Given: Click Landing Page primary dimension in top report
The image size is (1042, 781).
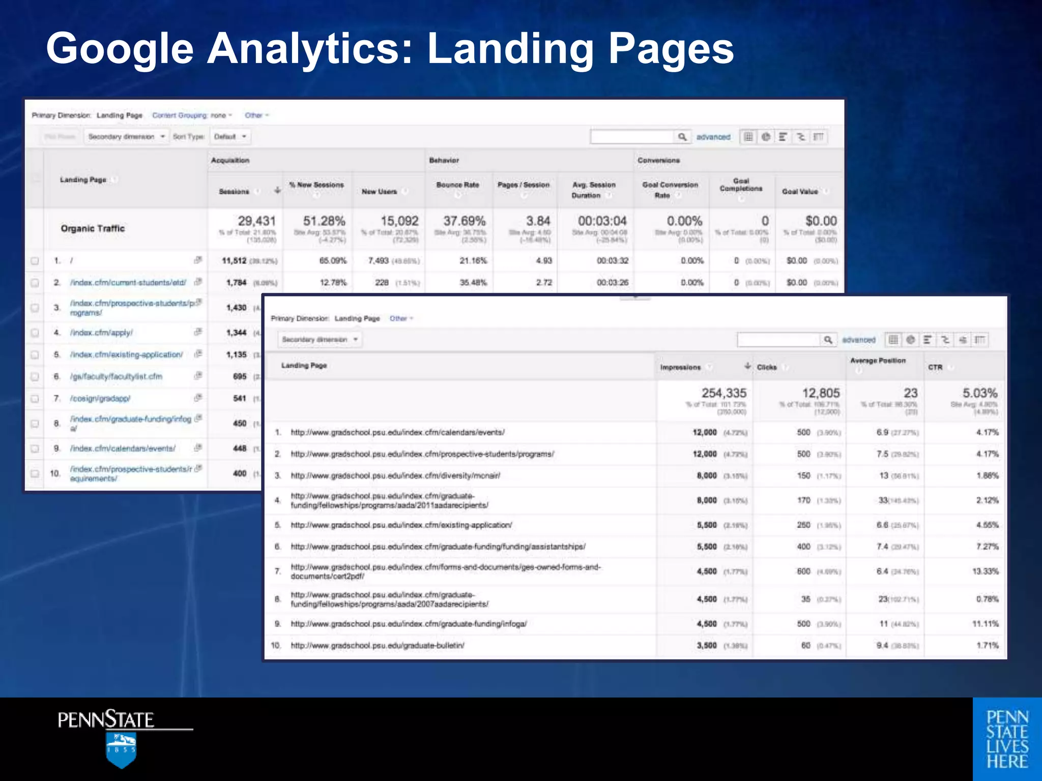Looking at the screenshot, I should click(x=120, y=115).
